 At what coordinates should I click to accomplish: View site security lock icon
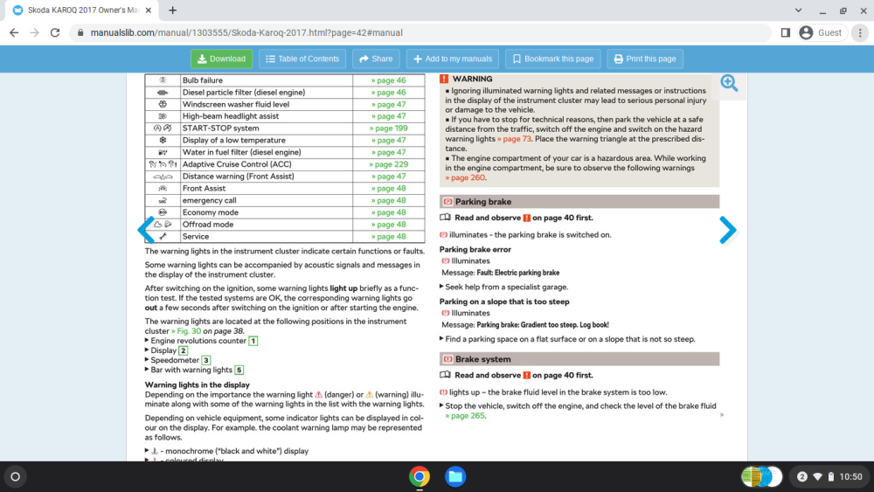click(80, 33)
